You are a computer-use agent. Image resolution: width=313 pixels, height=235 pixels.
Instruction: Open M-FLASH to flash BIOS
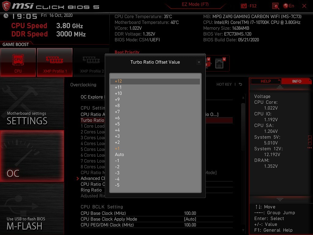click(x=32, y=209)
